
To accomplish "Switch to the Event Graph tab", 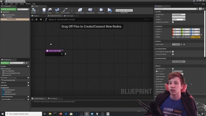I will (x=69, y=16).
